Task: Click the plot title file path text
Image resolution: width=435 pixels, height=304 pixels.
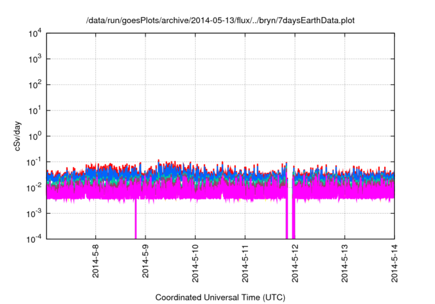Action: click(220, 21)
